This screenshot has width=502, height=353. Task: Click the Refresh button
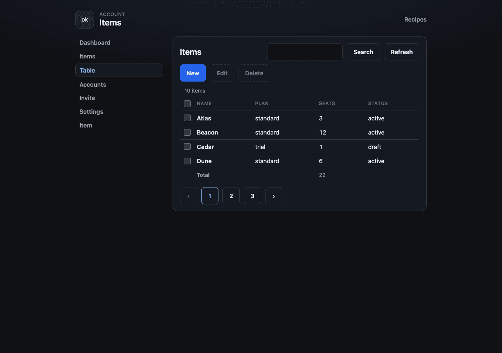(x=402, y=52)
